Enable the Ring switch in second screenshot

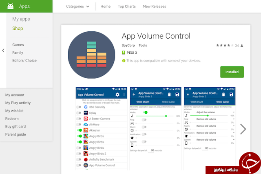(144, 120)
